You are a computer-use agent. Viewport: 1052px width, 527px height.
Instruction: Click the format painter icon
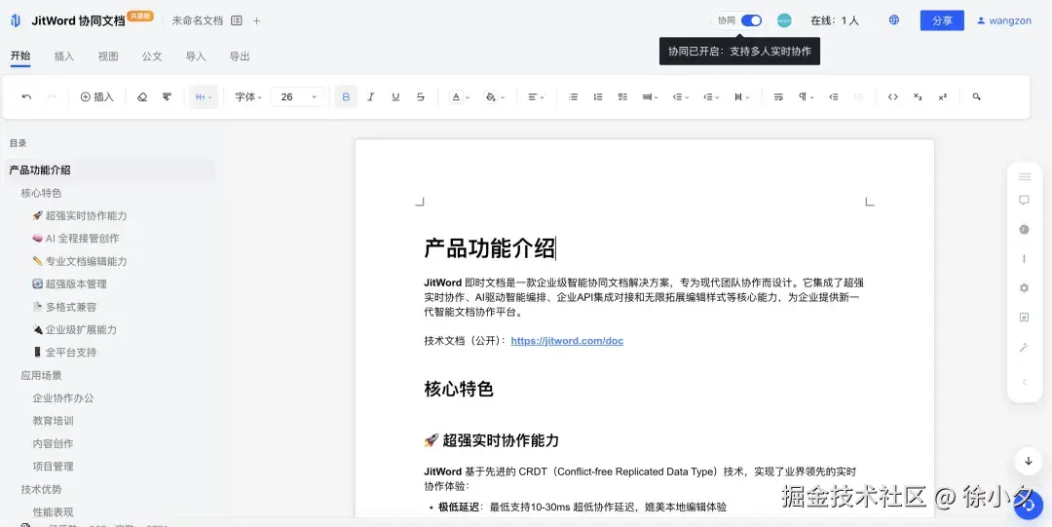(x=167, y=96)
